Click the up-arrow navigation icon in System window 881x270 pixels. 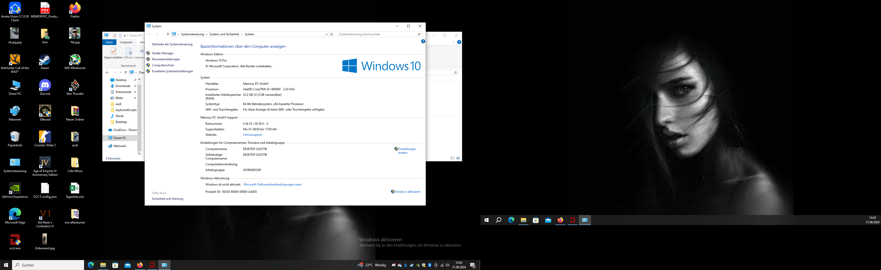(168, 34)
